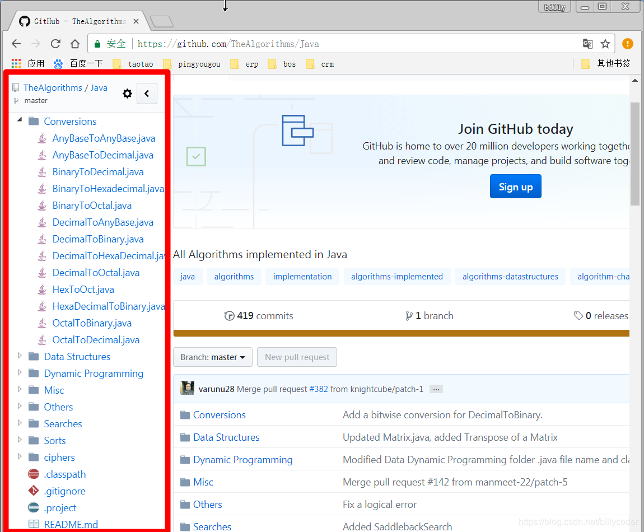Open pull request #382 link
644x532 pixels.
click(x=319, y=389)
